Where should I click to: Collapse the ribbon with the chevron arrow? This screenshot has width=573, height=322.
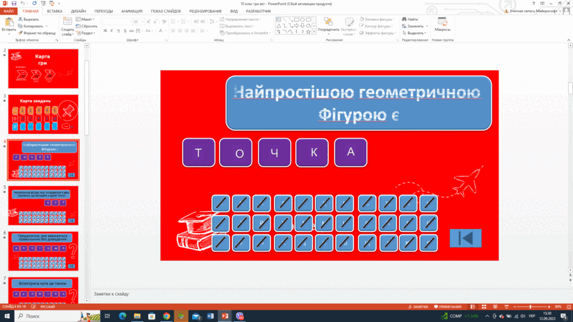(x=569, y=40)
